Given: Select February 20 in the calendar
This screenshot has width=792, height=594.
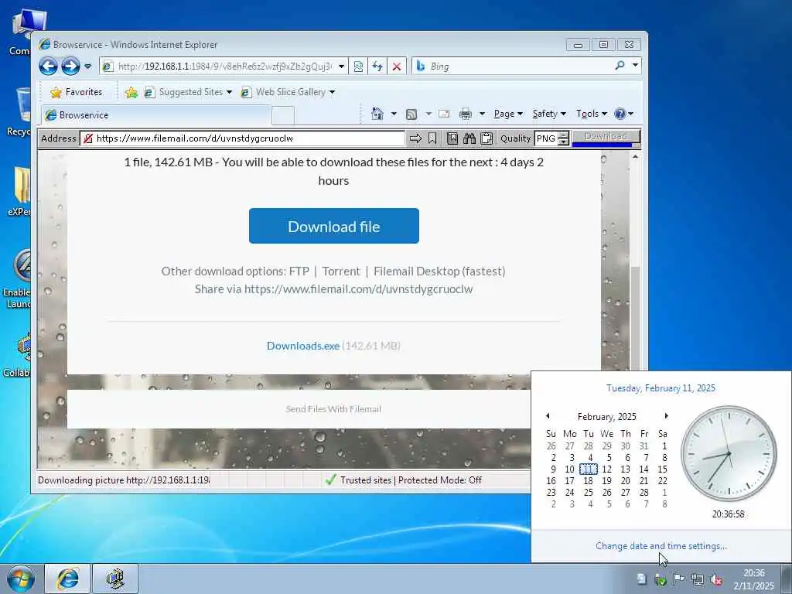Looking at the screenshot, I should pyautogui.click(x=625, y=481).
